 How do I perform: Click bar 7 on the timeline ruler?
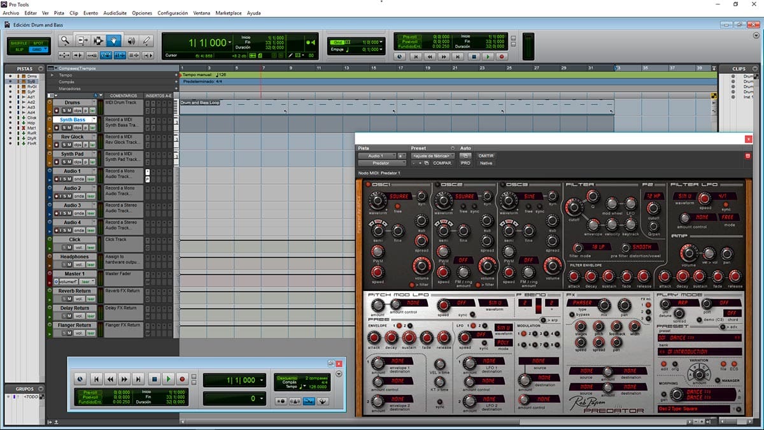click(263, 68)
